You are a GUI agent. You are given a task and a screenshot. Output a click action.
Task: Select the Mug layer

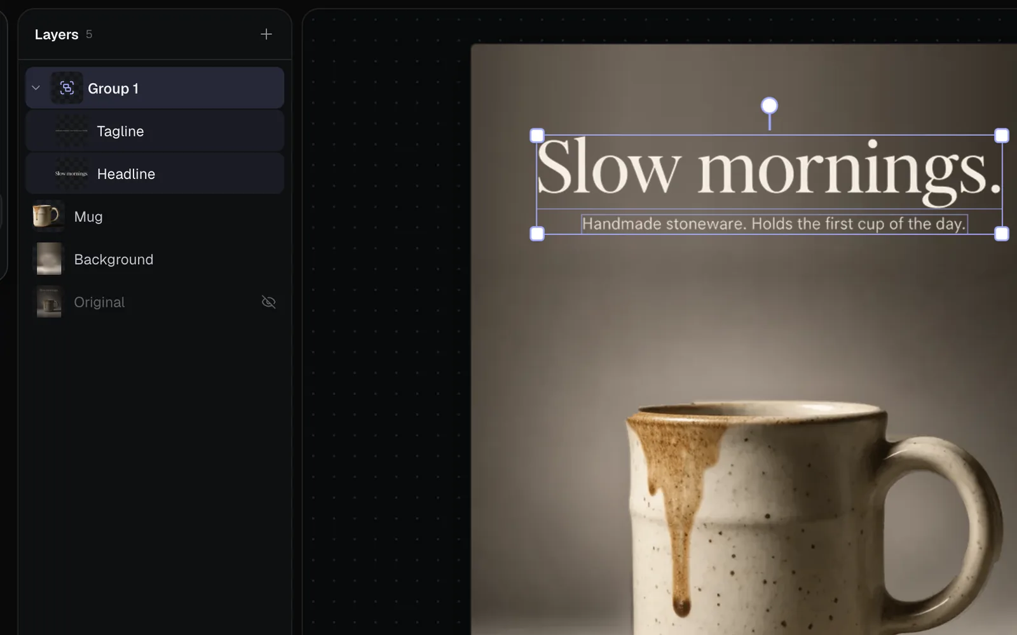click(x=154, y=217)
